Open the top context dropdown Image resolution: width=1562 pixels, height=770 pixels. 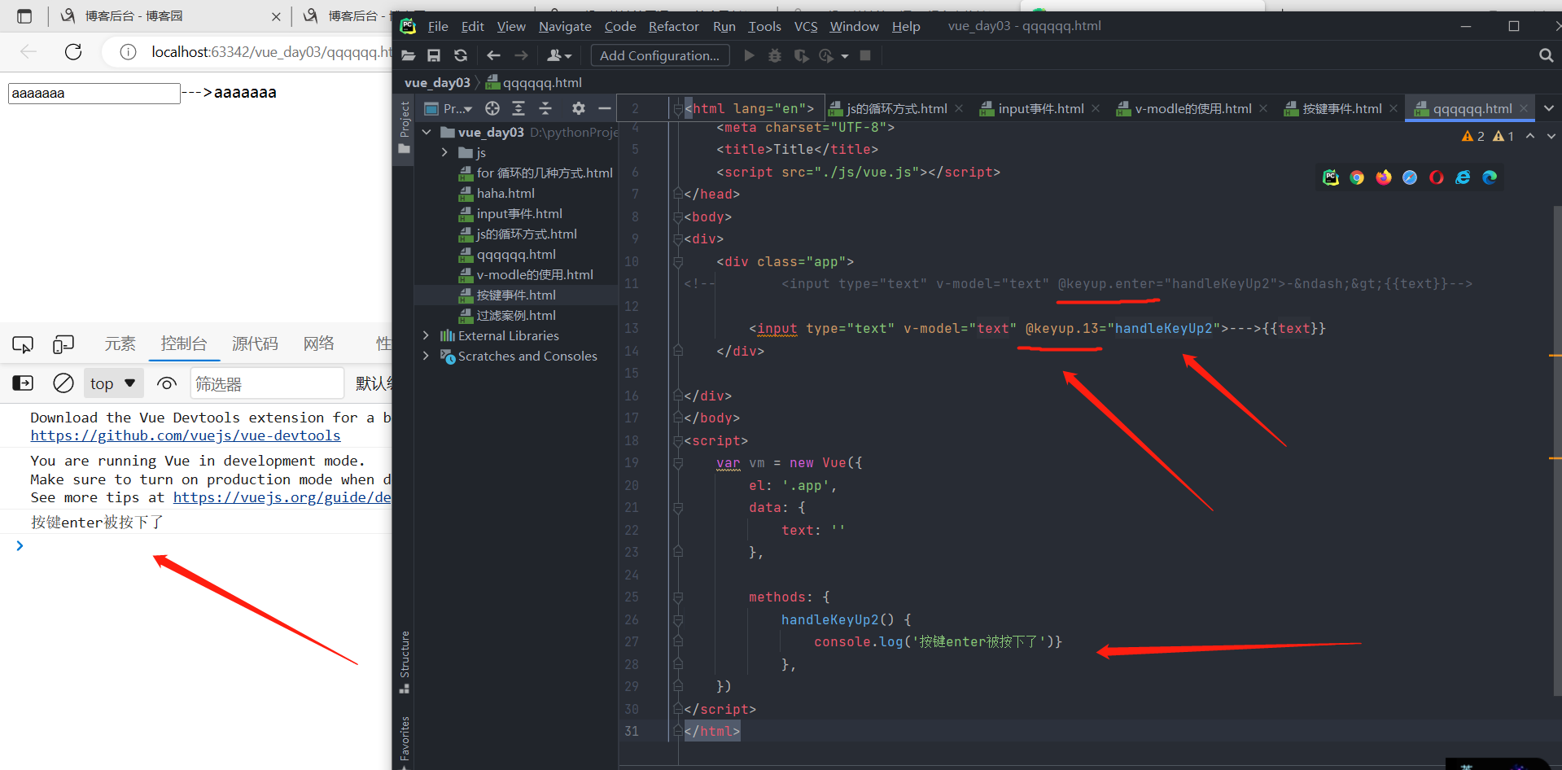113,383
